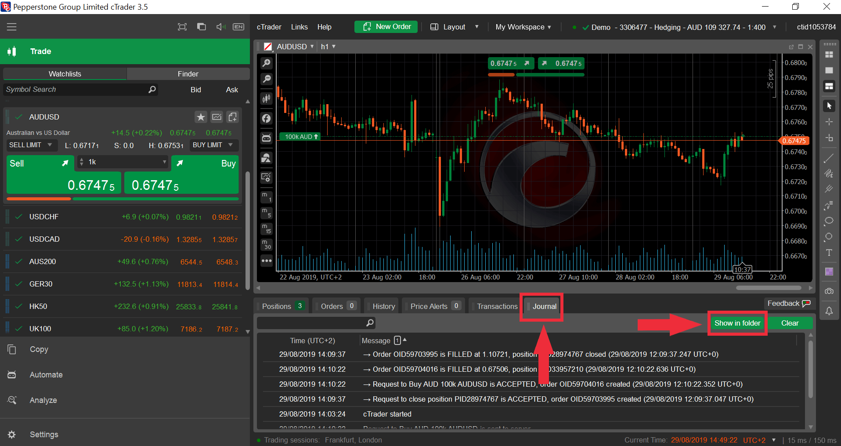841x446 pixels.
Task: Toggle HK50 watchlist checkmark
Action: point(18,306)
